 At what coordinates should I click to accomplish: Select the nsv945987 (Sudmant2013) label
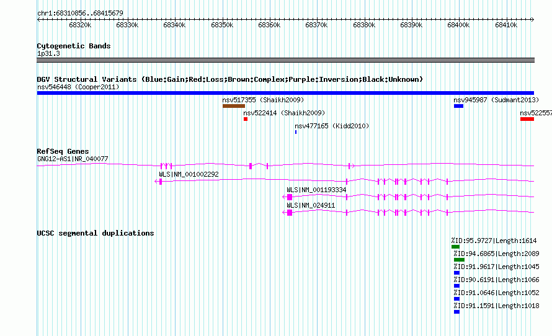tap(496, 100)
